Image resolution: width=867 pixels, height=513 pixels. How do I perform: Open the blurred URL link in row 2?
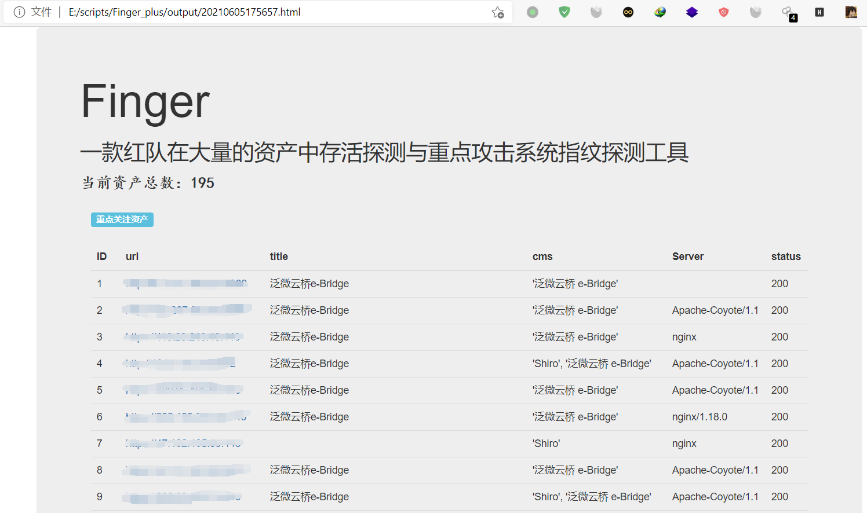click(x=186, y=310)
